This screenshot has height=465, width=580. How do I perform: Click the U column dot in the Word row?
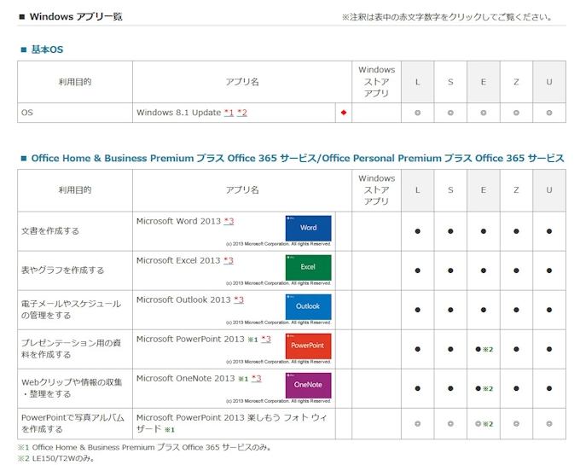tap(549, 231)
